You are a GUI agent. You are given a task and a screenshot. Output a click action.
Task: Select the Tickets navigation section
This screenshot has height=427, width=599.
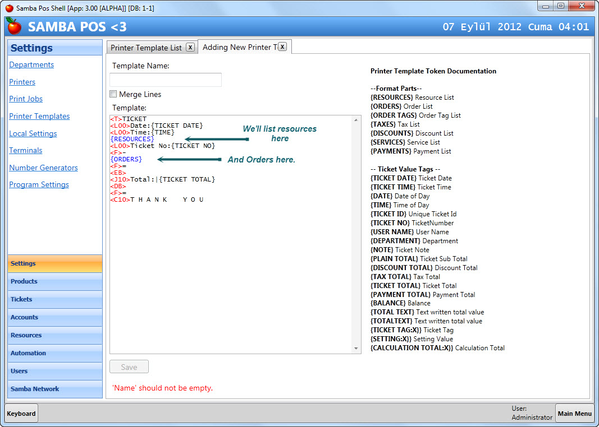point(55,299)
